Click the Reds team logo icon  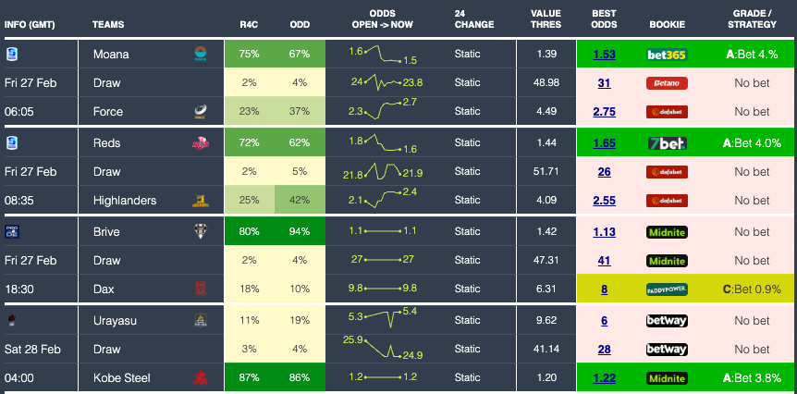tap(200, 143)
